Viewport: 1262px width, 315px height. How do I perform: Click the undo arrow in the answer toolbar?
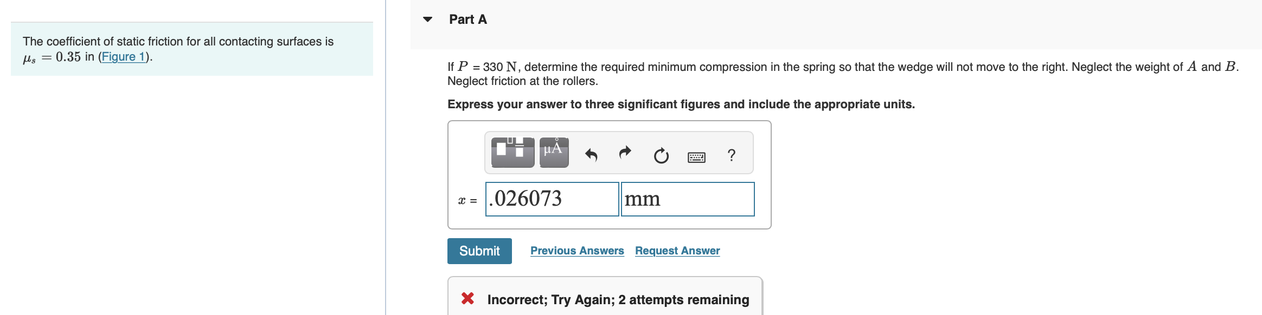(x=591, y=154)
